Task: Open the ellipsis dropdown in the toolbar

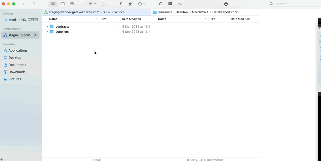Action: [x=141, y=4]
